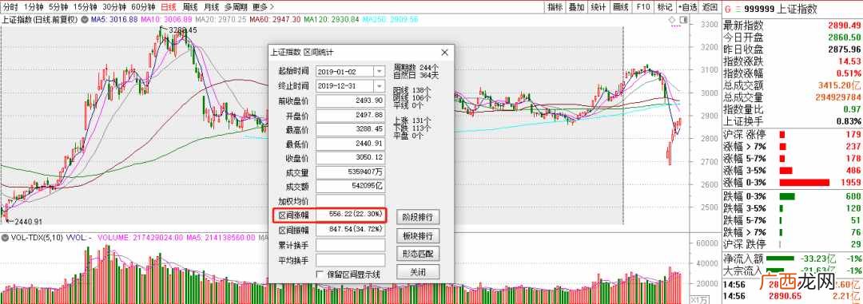863x304 pixels.
Task: Open the 多周期 multi-period view
Action: click(x=236, y=7)
